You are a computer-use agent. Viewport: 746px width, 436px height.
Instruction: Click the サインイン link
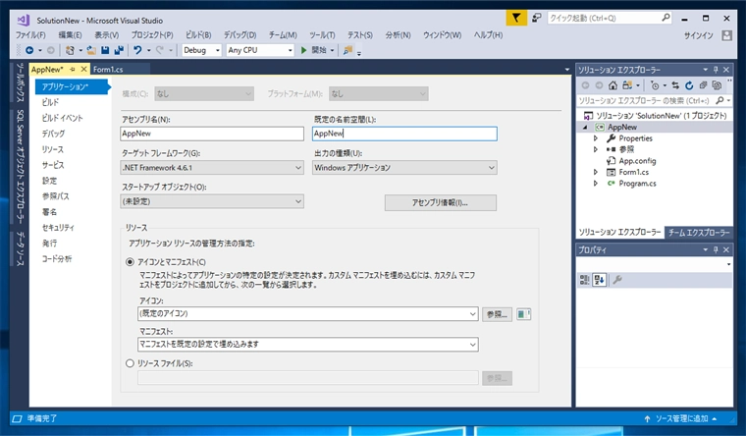(699, 35)
